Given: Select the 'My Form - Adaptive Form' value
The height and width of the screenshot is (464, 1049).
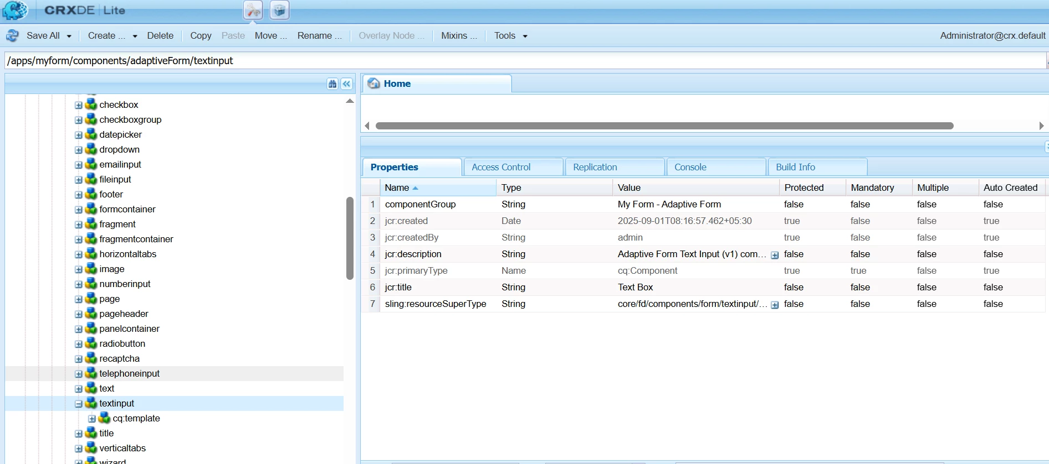Looking at the screenshot, I should (669, 204).
